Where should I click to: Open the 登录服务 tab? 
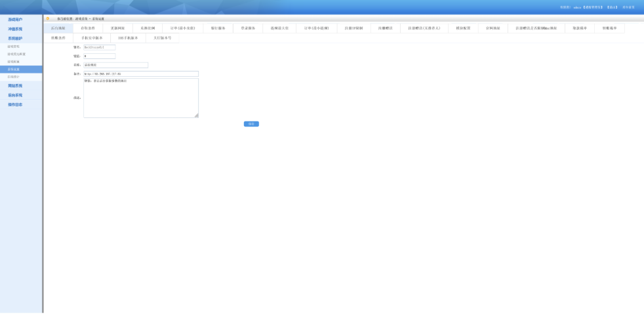(x=248, y=28)
